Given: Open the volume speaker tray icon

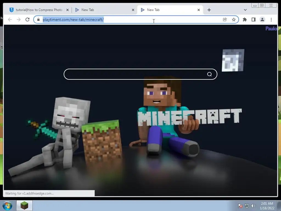Looking at the screenshot, I should coord(253,206).
